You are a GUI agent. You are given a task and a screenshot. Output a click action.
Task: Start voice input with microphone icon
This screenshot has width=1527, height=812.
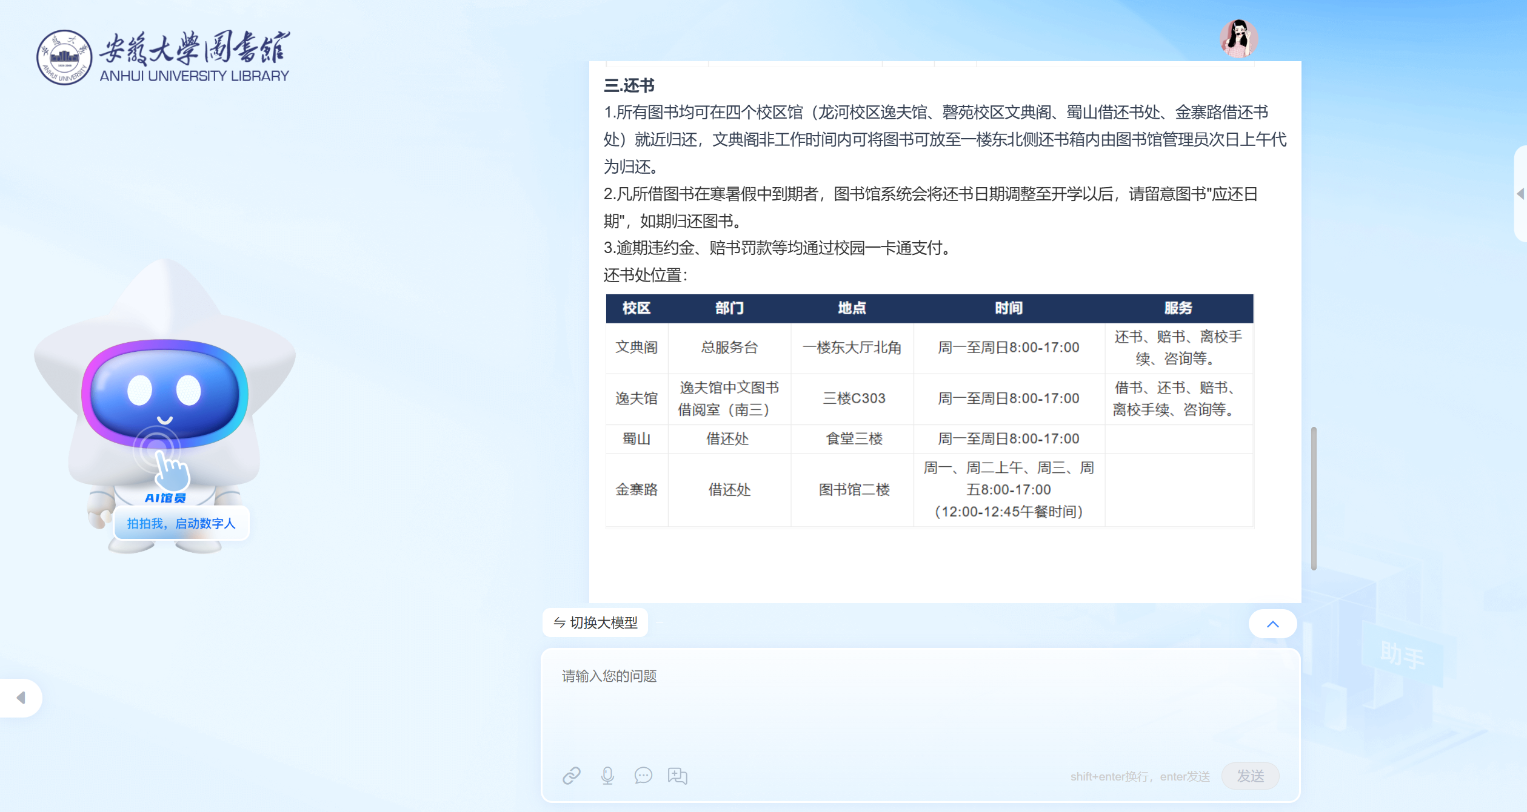[x=607, y=776]
